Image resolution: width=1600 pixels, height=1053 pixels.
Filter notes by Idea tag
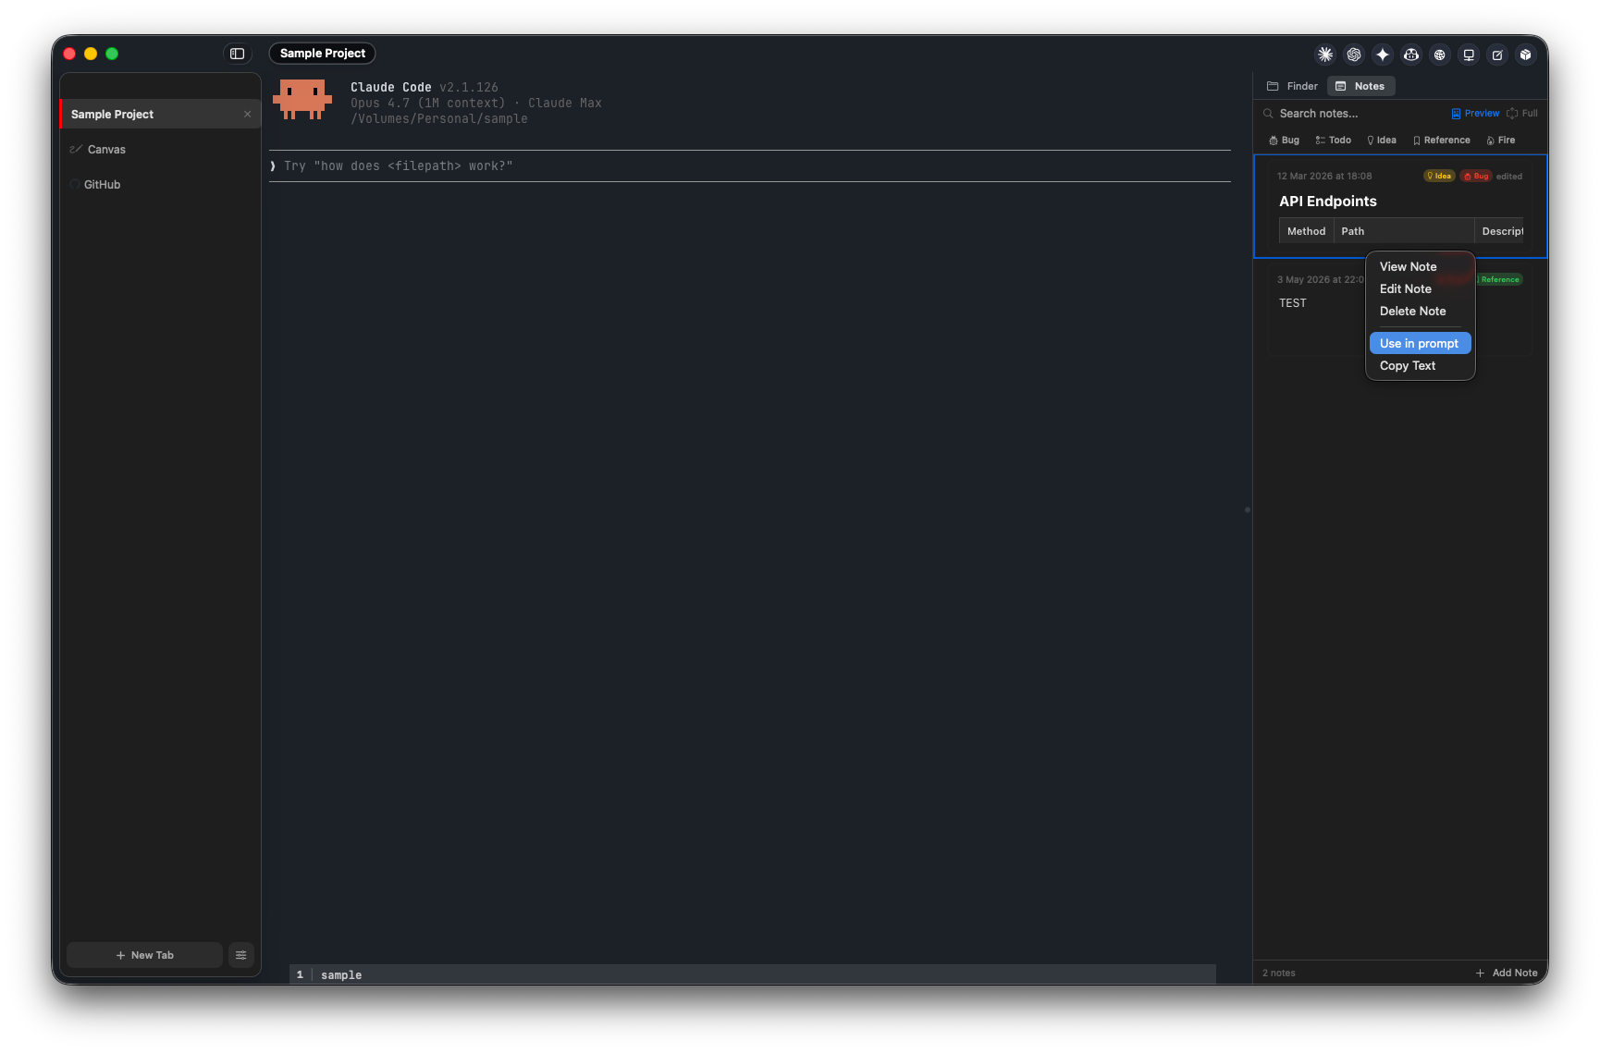[x=1382, y=141]
